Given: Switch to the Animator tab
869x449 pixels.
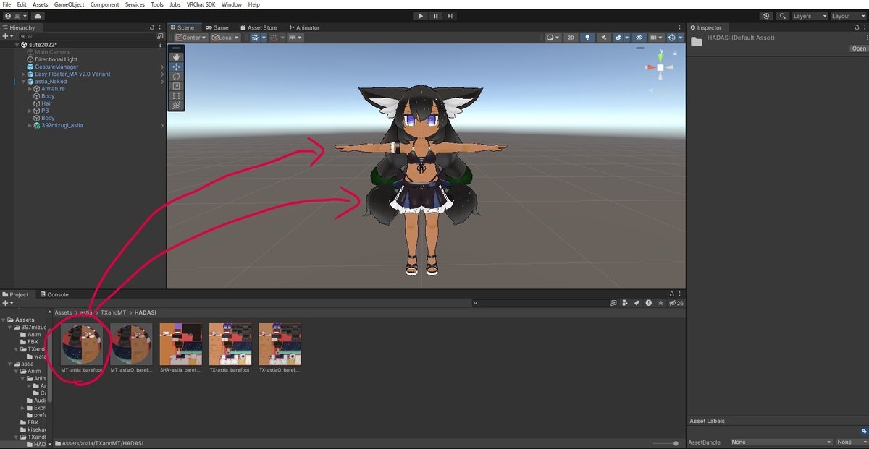Looking at the screenshot, I should pyautogui.click(x=303, y=27).
